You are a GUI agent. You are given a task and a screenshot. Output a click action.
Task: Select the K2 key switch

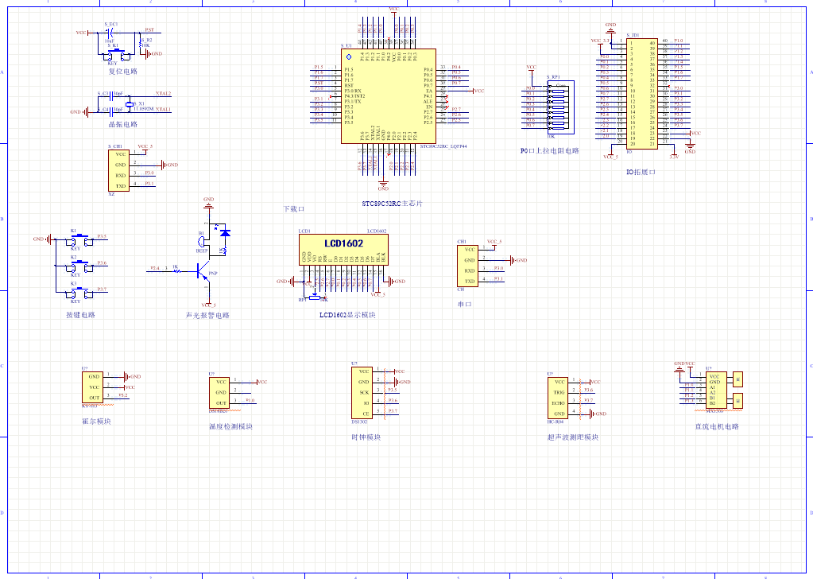tap(77, 266)
